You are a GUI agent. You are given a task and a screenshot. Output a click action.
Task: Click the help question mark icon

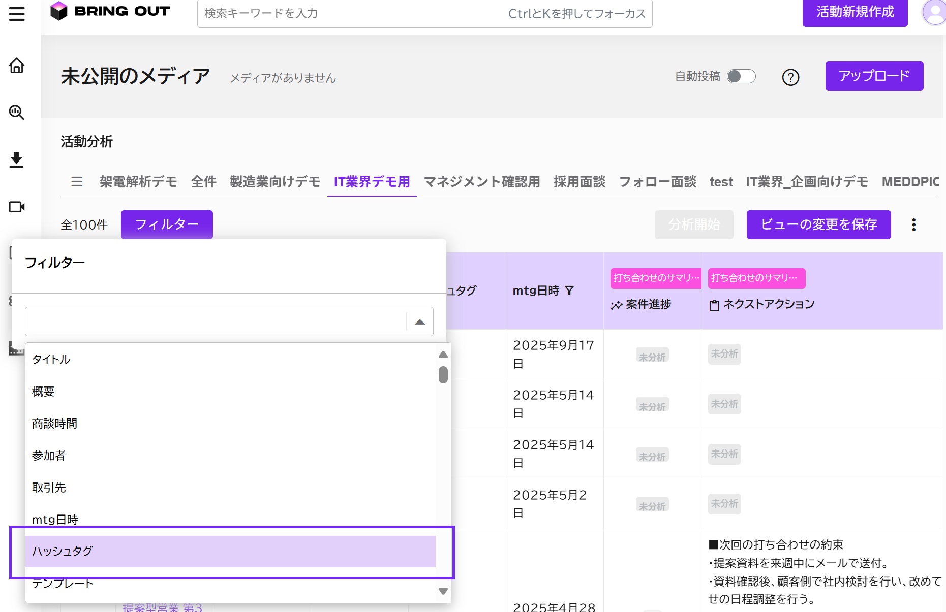[790, 77]
